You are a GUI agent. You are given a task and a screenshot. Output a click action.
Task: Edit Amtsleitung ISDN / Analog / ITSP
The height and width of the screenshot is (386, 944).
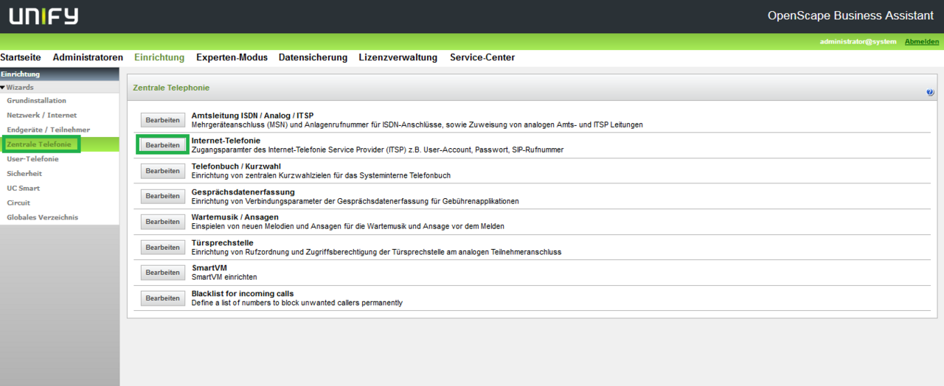click(162, 120)
